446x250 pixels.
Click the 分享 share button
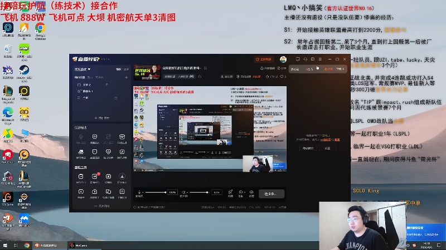[282, 68]
